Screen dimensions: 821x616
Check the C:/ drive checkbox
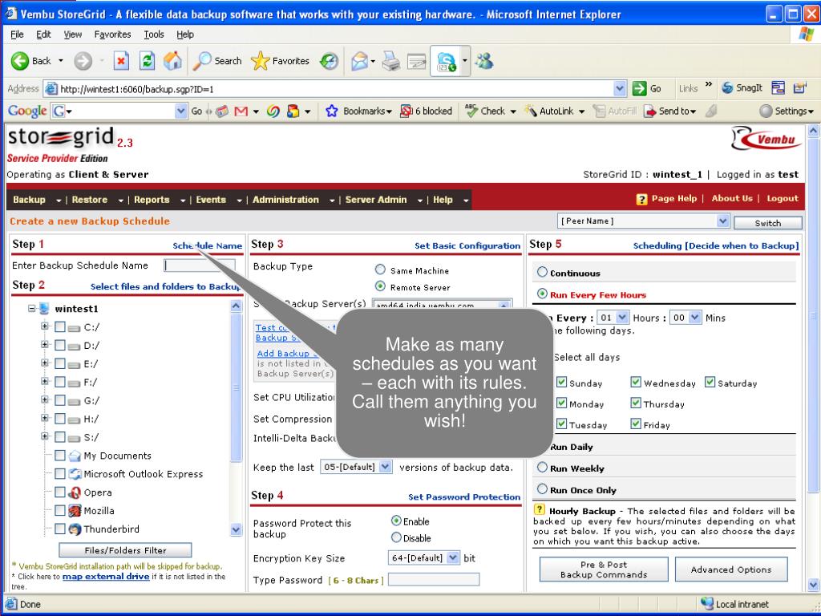coord(60,327)
